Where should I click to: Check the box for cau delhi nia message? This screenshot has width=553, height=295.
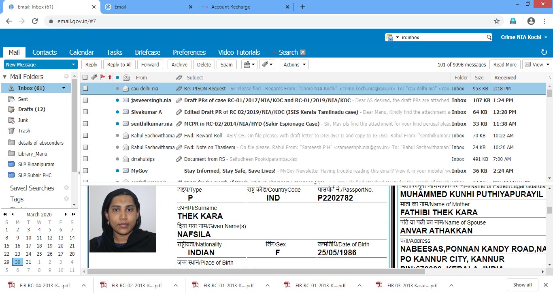pyautogui.click(x=85, y=88)
